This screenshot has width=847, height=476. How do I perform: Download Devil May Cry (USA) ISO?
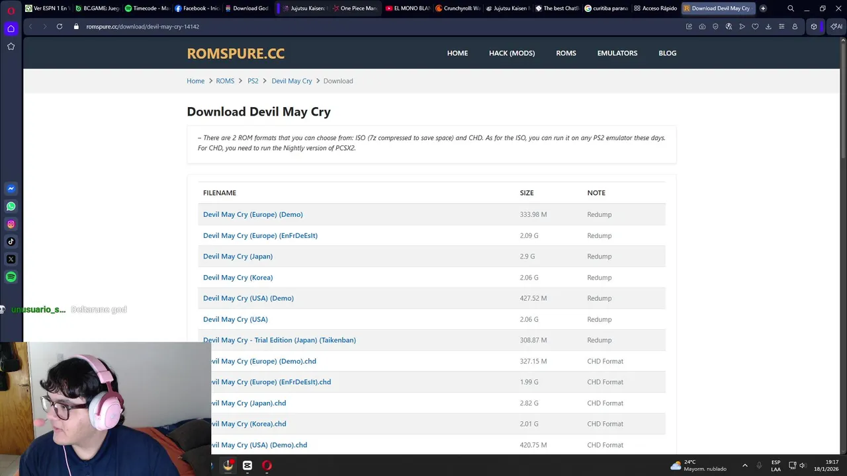tap(235, 319)
